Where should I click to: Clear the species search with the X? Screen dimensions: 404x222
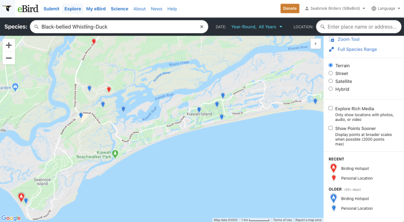click(202, 27)
